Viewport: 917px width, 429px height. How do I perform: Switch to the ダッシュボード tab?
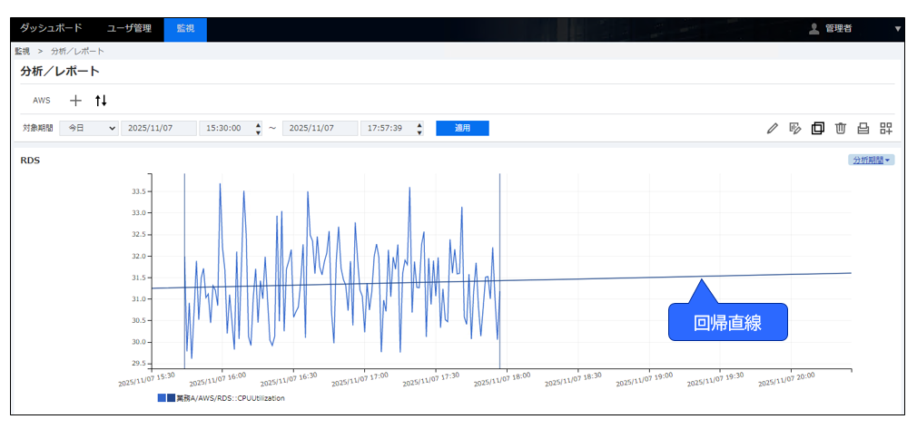[x=51, y=29]
